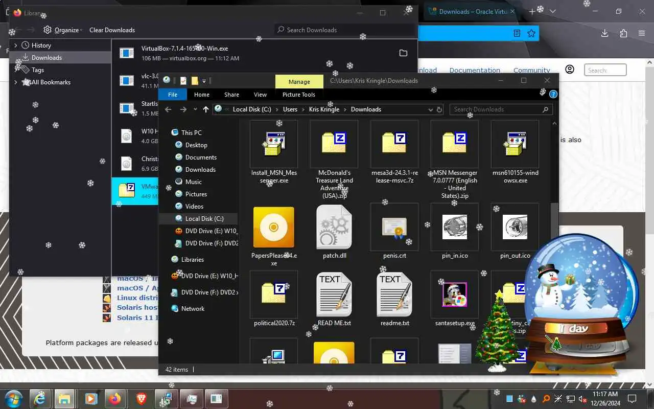This screenshot has height=409, width=654.
Task: Open Brave browser from the taskbar
Action: click(141, 398)
